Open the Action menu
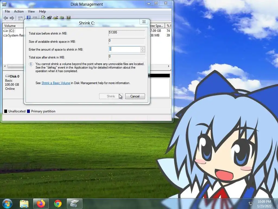This screenshot has height=209, width=278. (x=19, y=11)
